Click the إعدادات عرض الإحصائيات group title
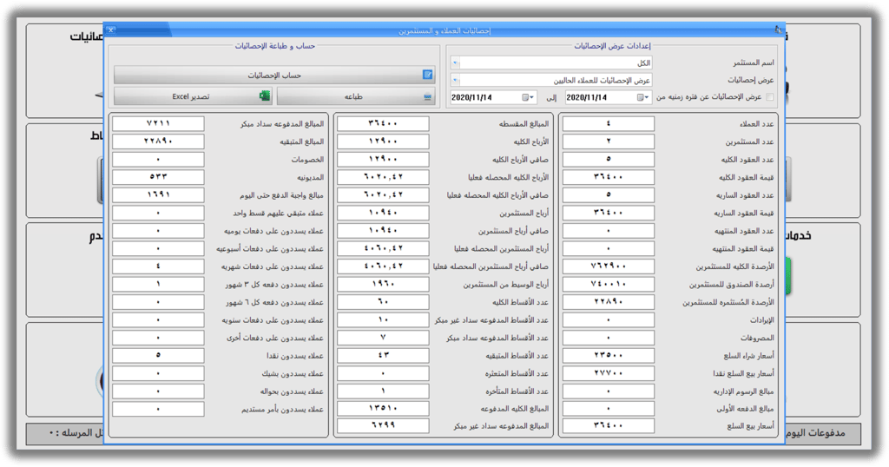This screenshot has height=467, width=889. pos(612,46)
